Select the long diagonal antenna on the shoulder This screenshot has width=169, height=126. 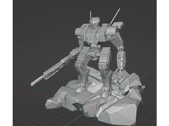(115, 16)
